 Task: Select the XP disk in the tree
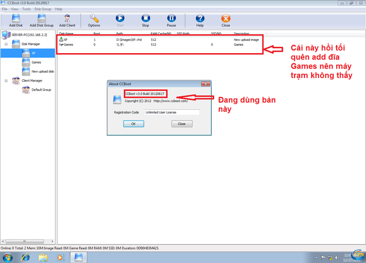click(x=34, y=53)
